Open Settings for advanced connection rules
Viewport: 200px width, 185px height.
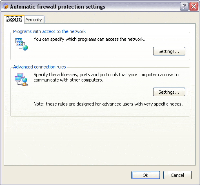169,92
